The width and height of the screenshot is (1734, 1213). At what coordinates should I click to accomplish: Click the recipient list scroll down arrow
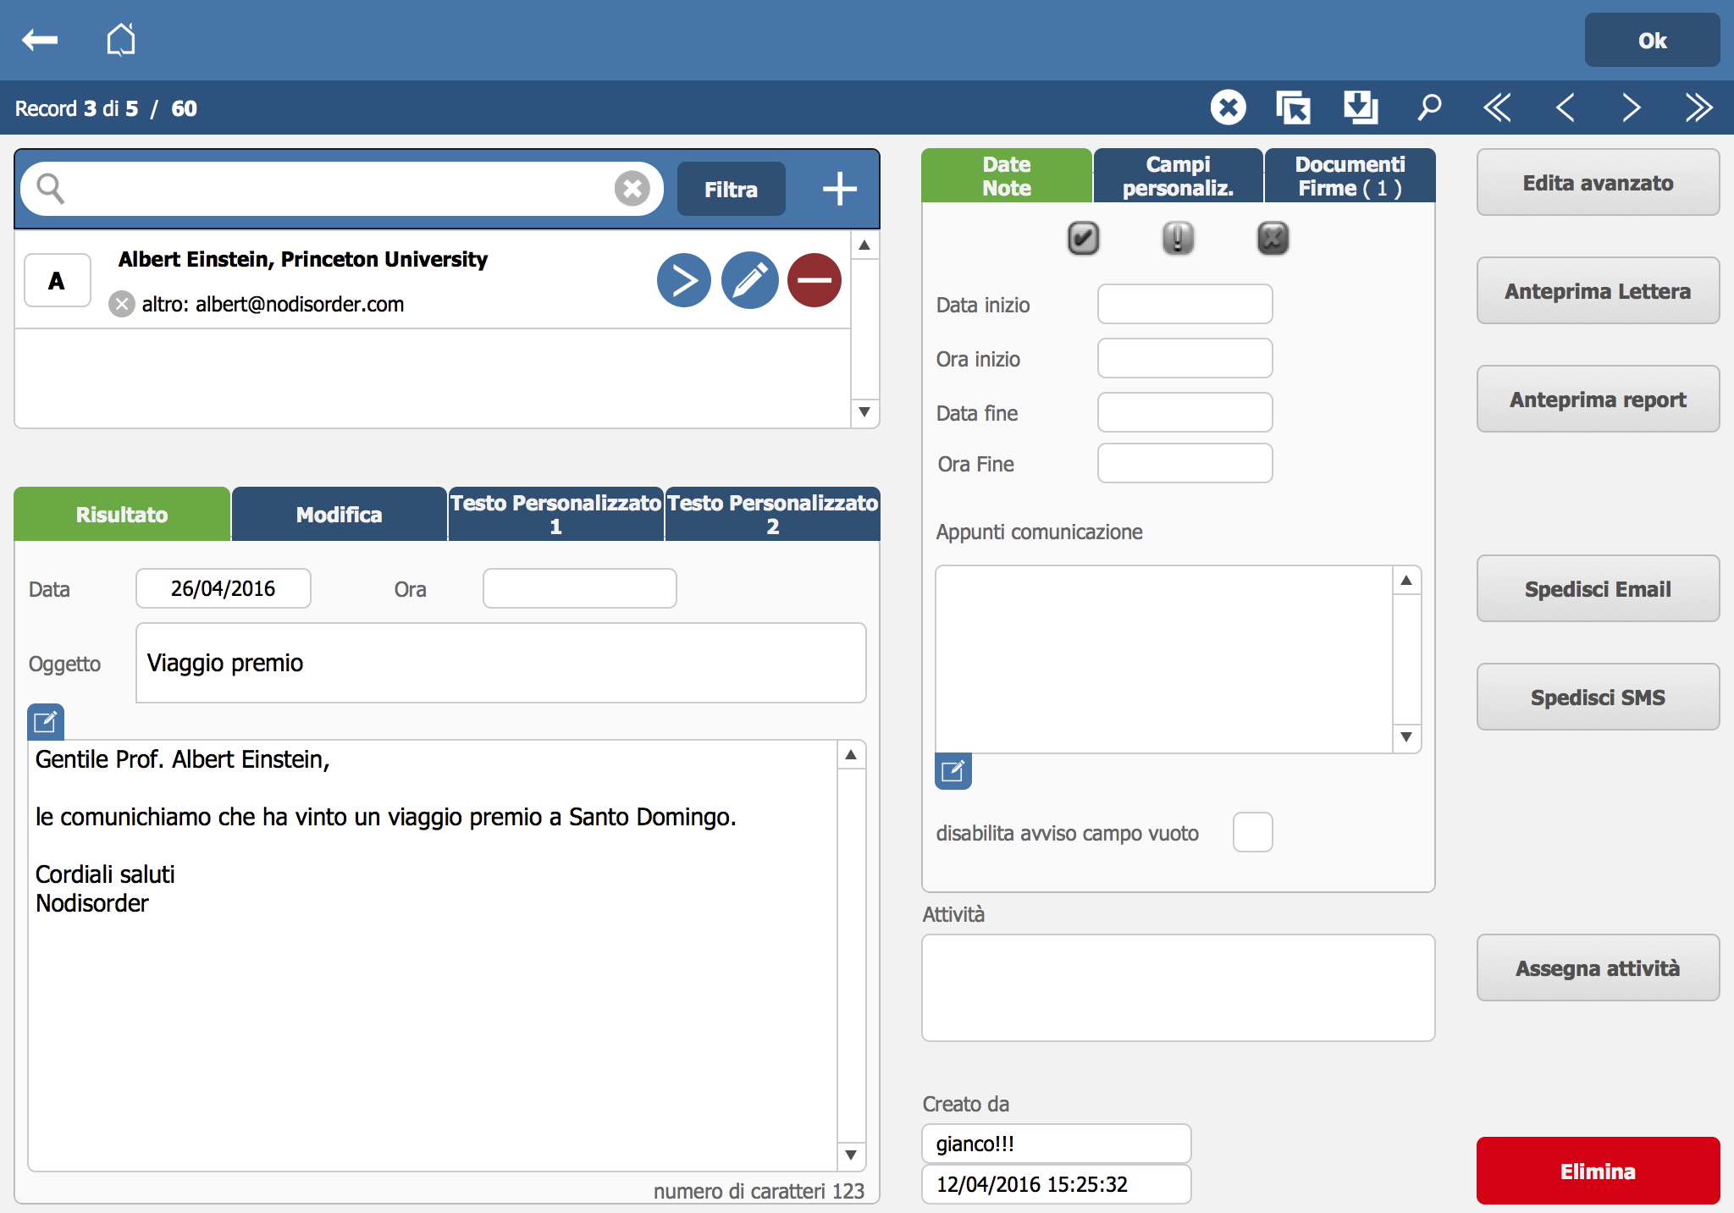coord(864,412)
